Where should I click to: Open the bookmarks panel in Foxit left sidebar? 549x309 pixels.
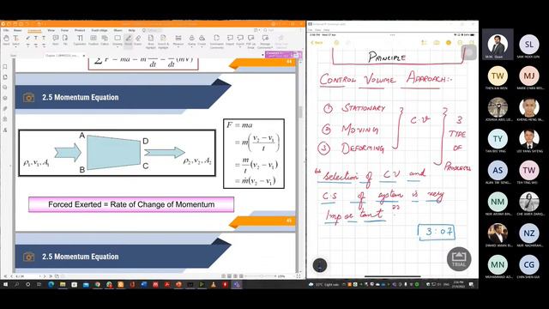(5, 67)
